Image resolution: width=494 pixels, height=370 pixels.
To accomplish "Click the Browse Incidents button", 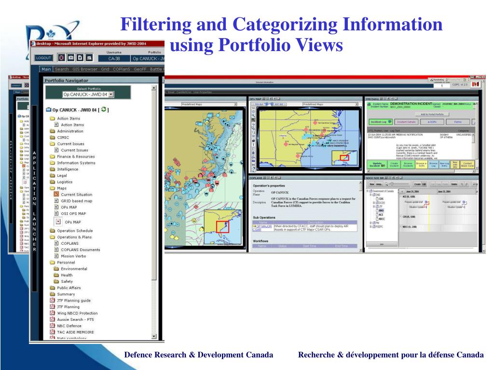I will pyautogui.click(x=408, y=165).
